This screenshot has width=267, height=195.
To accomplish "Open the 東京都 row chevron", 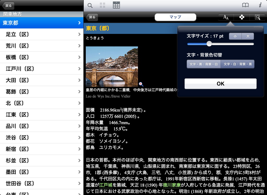I will coord(79,23).
